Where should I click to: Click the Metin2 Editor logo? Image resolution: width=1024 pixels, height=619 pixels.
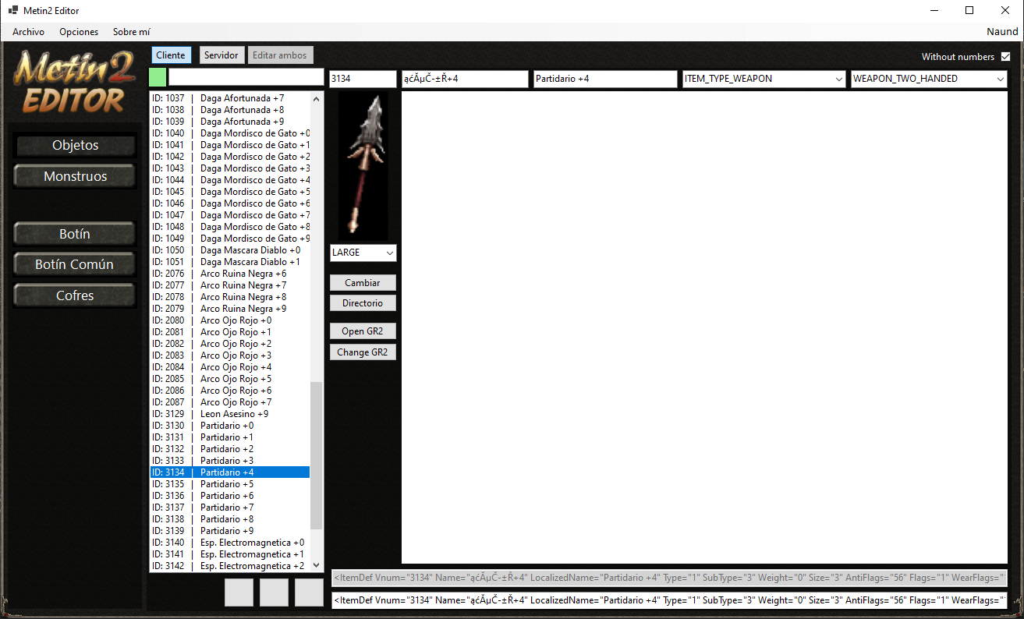tap(74, 82)
